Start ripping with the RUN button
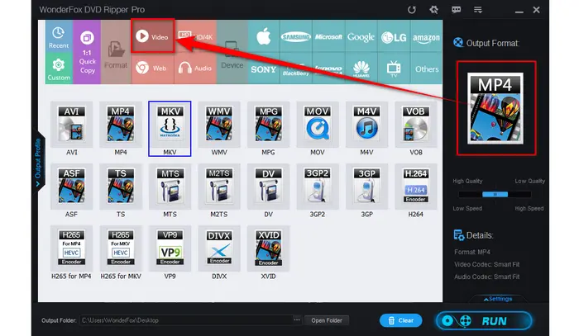 pyautogui.click(x=484, y=321)
